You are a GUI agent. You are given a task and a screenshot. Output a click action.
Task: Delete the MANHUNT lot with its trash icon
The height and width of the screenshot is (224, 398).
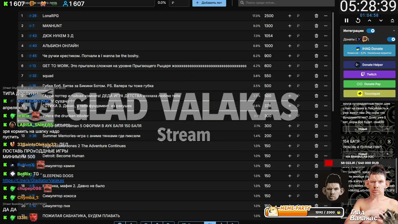(316, 26)
